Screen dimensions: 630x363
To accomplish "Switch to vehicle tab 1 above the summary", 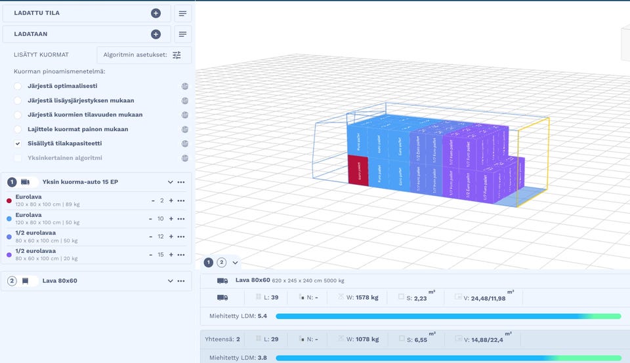I will click(x=209, y=263).
